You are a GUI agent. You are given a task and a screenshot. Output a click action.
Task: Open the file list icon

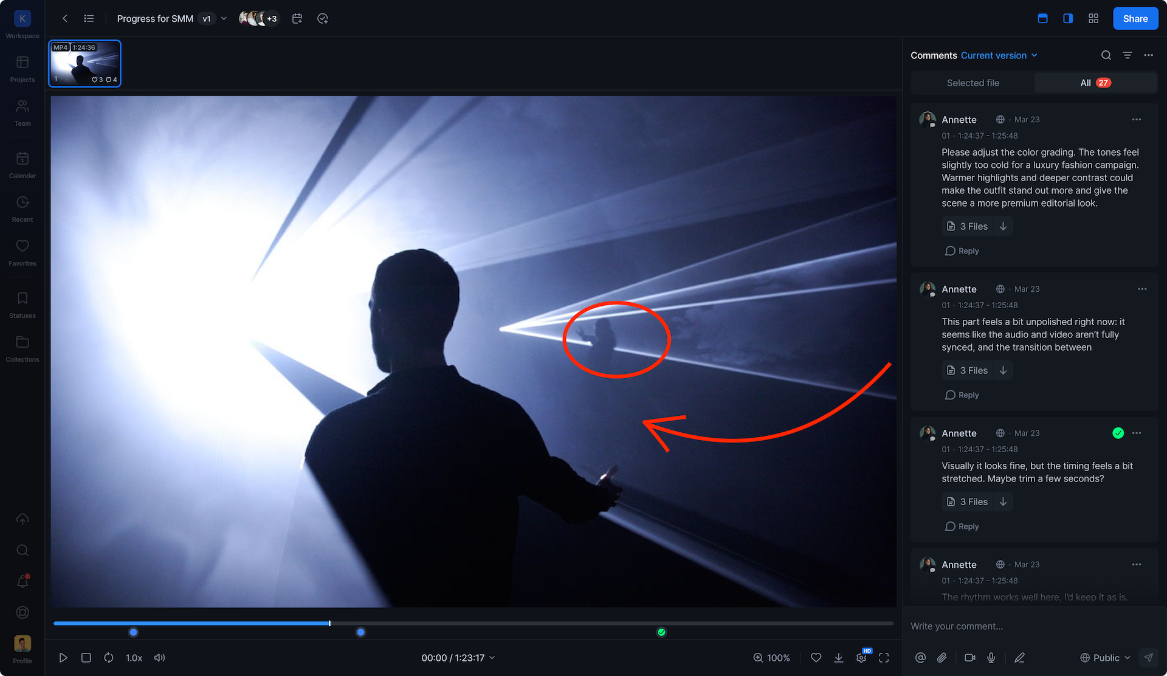tap(89, 18)
